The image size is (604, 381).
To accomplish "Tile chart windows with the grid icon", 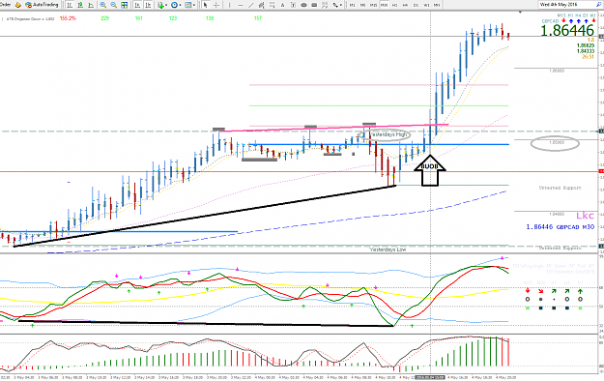I will [x=124, y=5].
